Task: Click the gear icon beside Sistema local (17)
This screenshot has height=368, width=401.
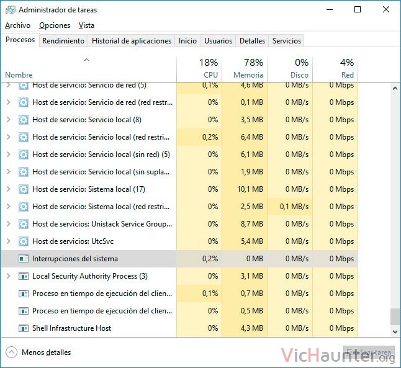Action: (x=24, y=189)
